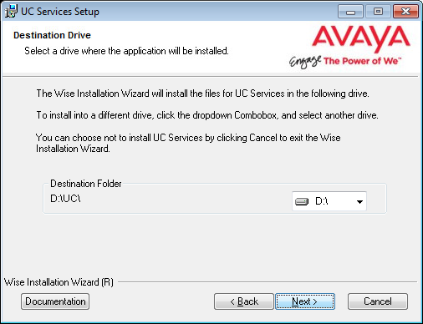423x324 pixels.
Task: Open the Documentation button
Action: tap(55, 301)
